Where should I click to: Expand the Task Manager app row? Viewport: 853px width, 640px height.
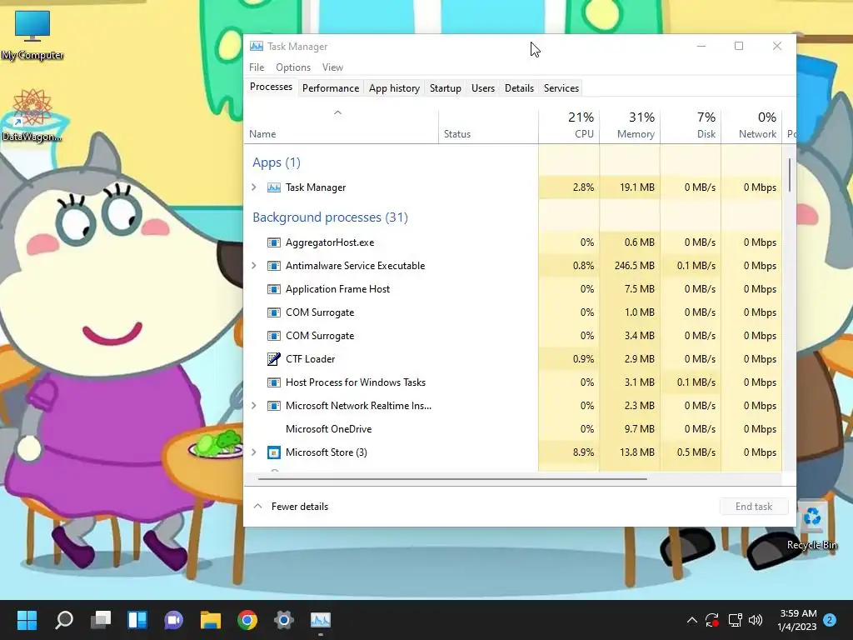tap(254, 187)
